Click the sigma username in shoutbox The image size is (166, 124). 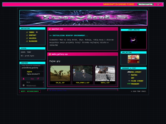[x=30, y=72]
